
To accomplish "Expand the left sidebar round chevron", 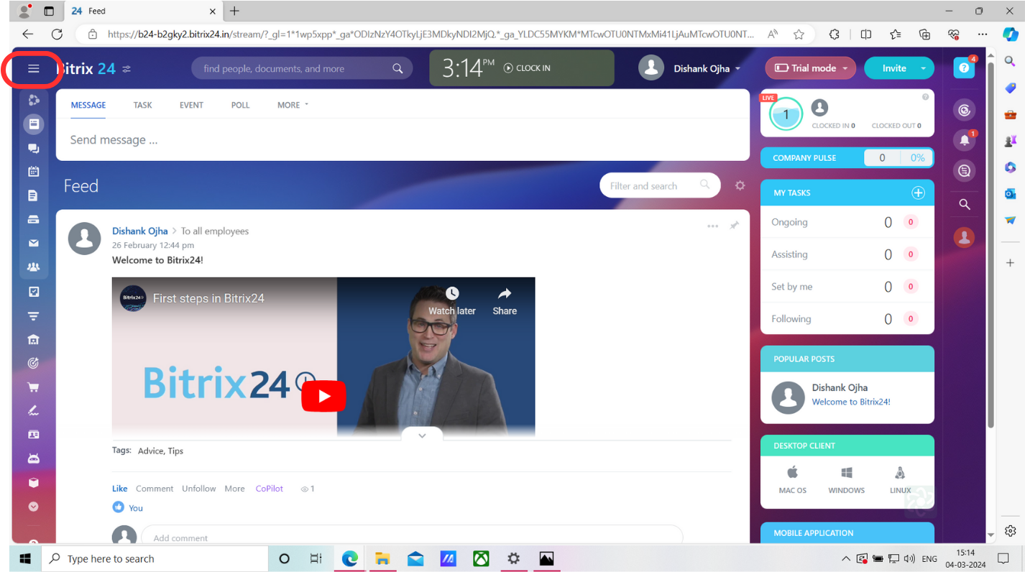I will [x=33, y=507].
